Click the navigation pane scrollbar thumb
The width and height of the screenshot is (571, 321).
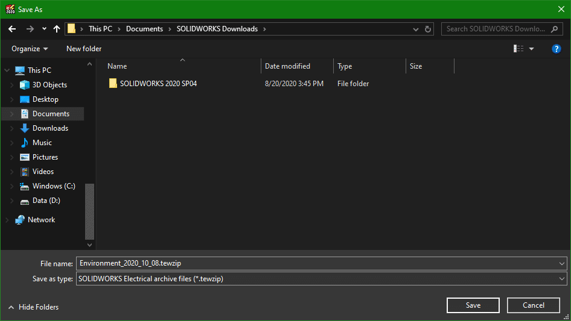coord(89,211)
